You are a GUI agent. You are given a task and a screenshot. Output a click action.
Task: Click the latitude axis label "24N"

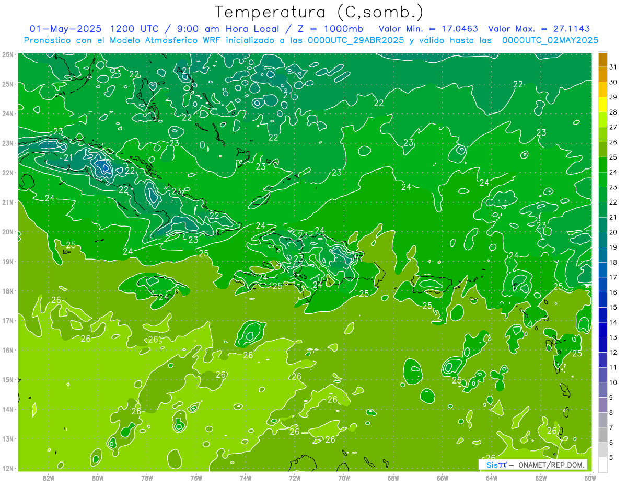tap(7, 114)
